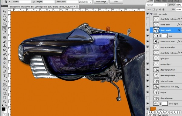
Task: Click the orange Layer 1 thumbnail
Action: coord(153,109)
